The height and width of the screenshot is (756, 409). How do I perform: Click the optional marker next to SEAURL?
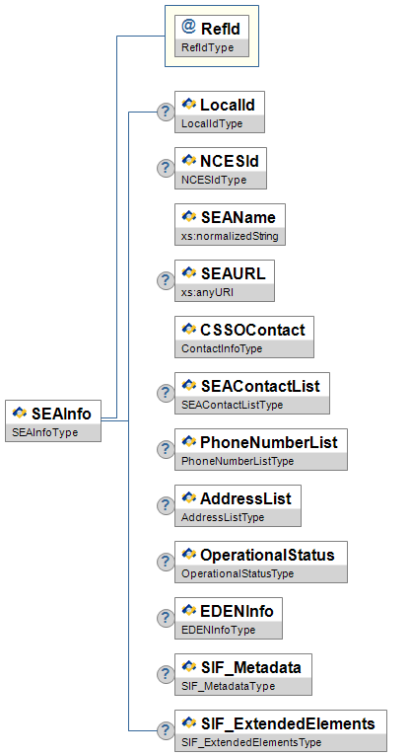click(166, 280)
